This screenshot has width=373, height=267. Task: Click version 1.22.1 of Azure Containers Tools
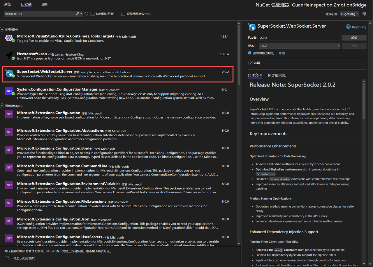pyautogui.click(x=224, y=36)
